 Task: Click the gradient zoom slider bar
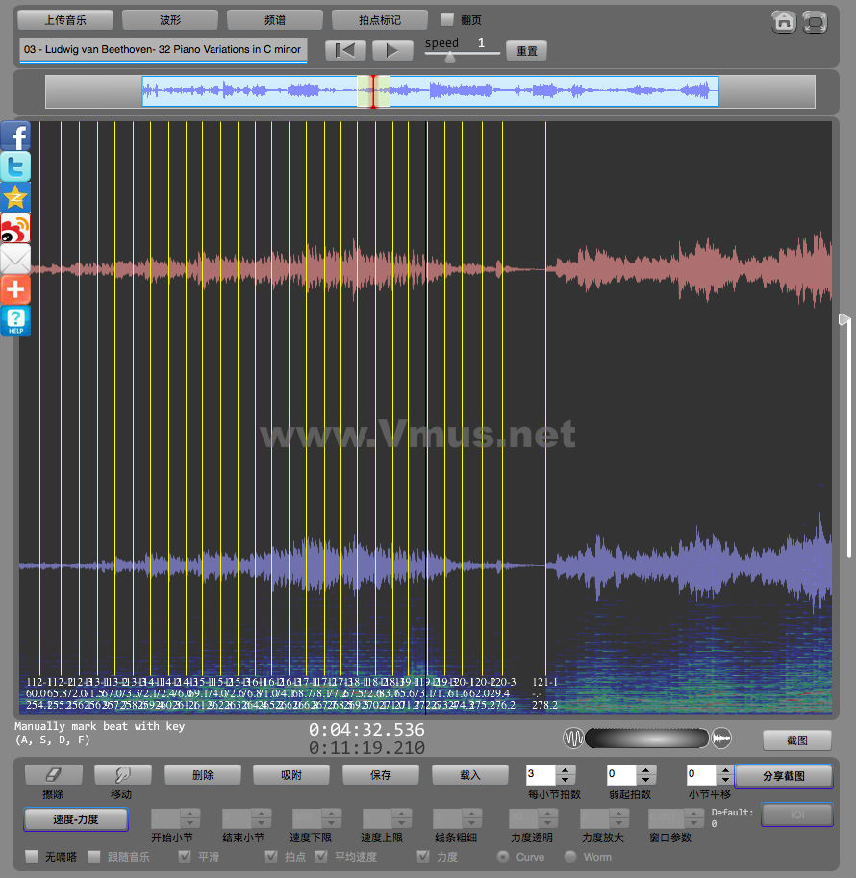(x=647, y=738)
